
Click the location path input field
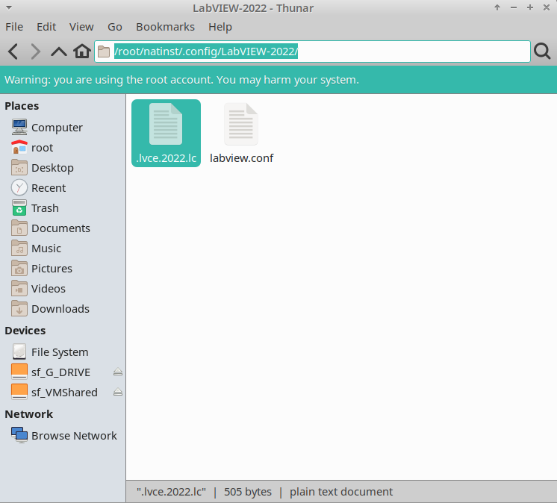click(x=312, y=51)
